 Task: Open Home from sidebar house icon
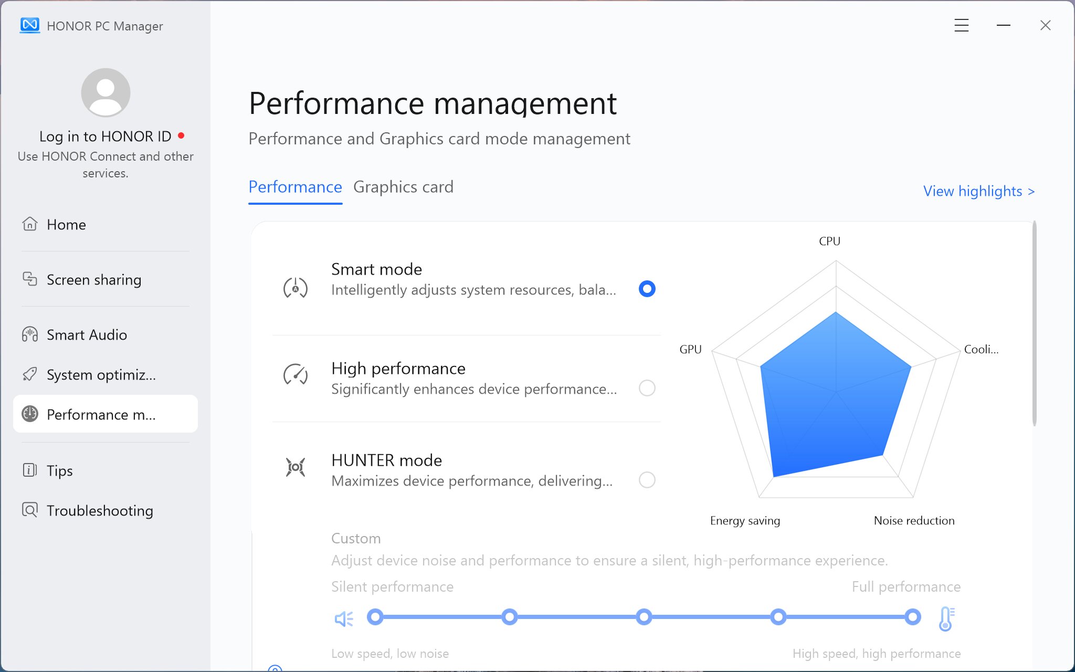[x=30, y=224]
